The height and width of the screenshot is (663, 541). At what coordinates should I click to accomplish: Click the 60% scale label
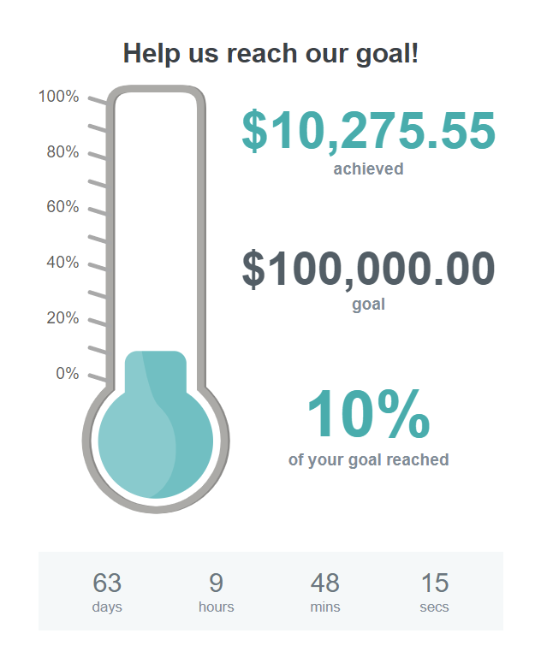click(62, 207)
